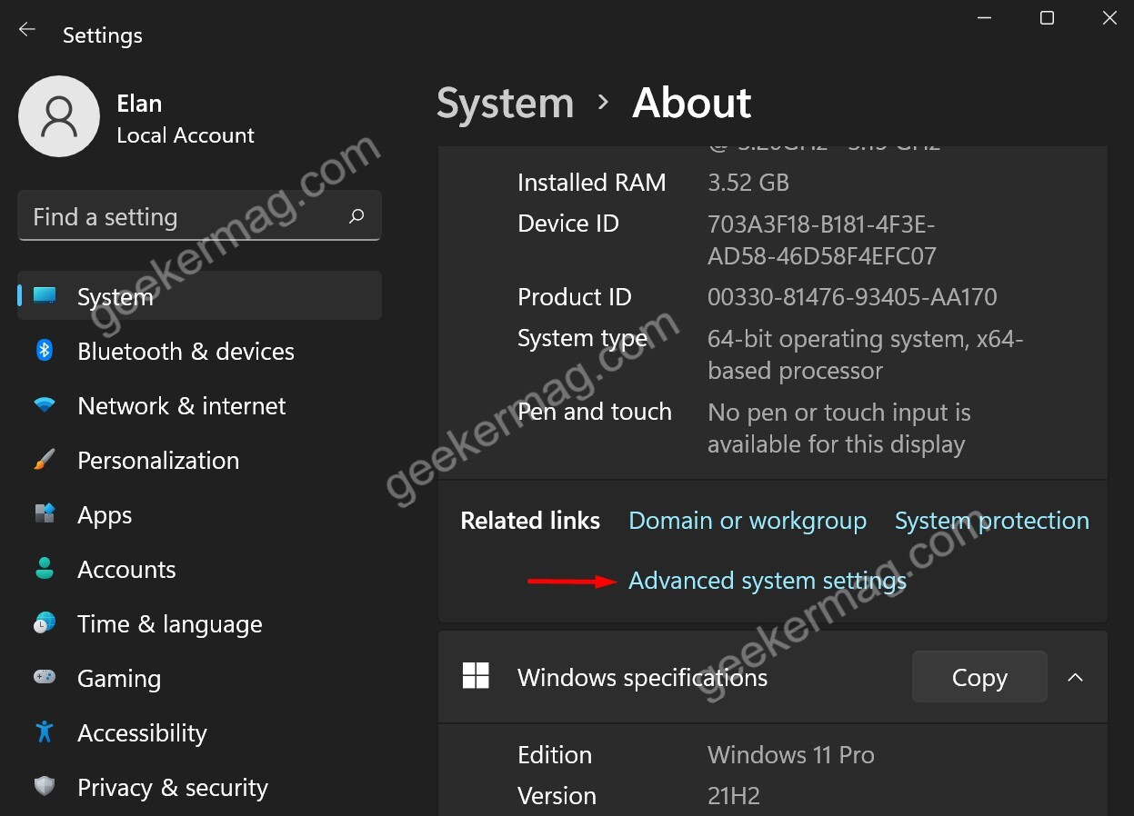Click the Personalization paintbrush icon
Image resolution: width=1134 pixels, height=816 pixels.
click(44, 460)
